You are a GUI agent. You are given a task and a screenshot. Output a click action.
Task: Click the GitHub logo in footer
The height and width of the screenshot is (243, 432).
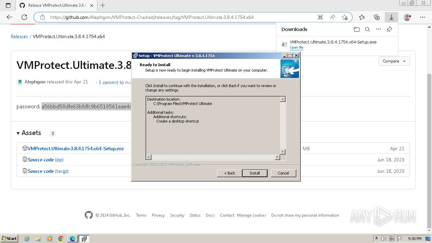pos(89,215)
